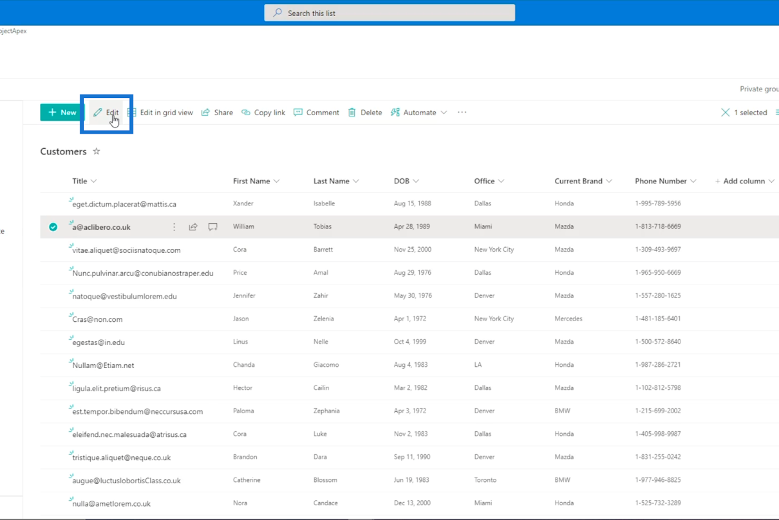Click Add column header

coord(744,181)
